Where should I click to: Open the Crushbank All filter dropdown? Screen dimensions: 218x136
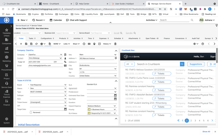click(130, 64)
